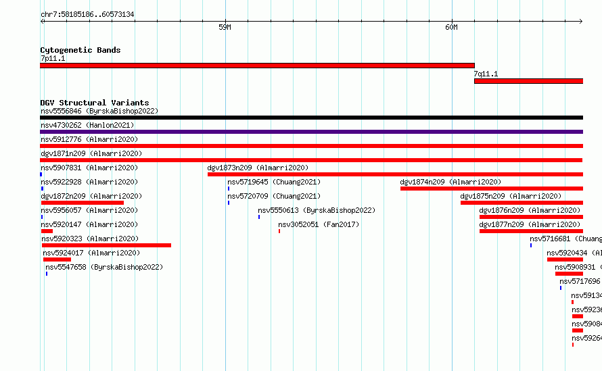Click the nsv5912776 red variant bar
This screenshot has height=371, width=602.
[x=311, y=146]
